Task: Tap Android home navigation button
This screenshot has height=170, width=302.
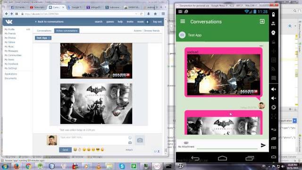Action: pyautogui.click(x=222, y=158)
